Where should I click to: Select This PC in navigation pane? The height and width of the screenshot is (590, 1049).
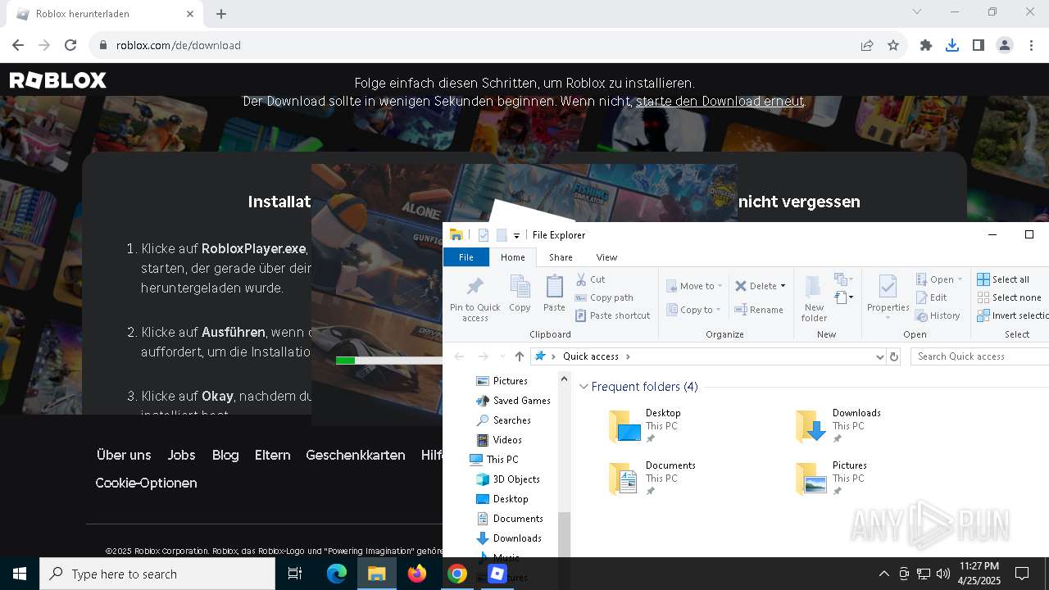tap(494, 460)
